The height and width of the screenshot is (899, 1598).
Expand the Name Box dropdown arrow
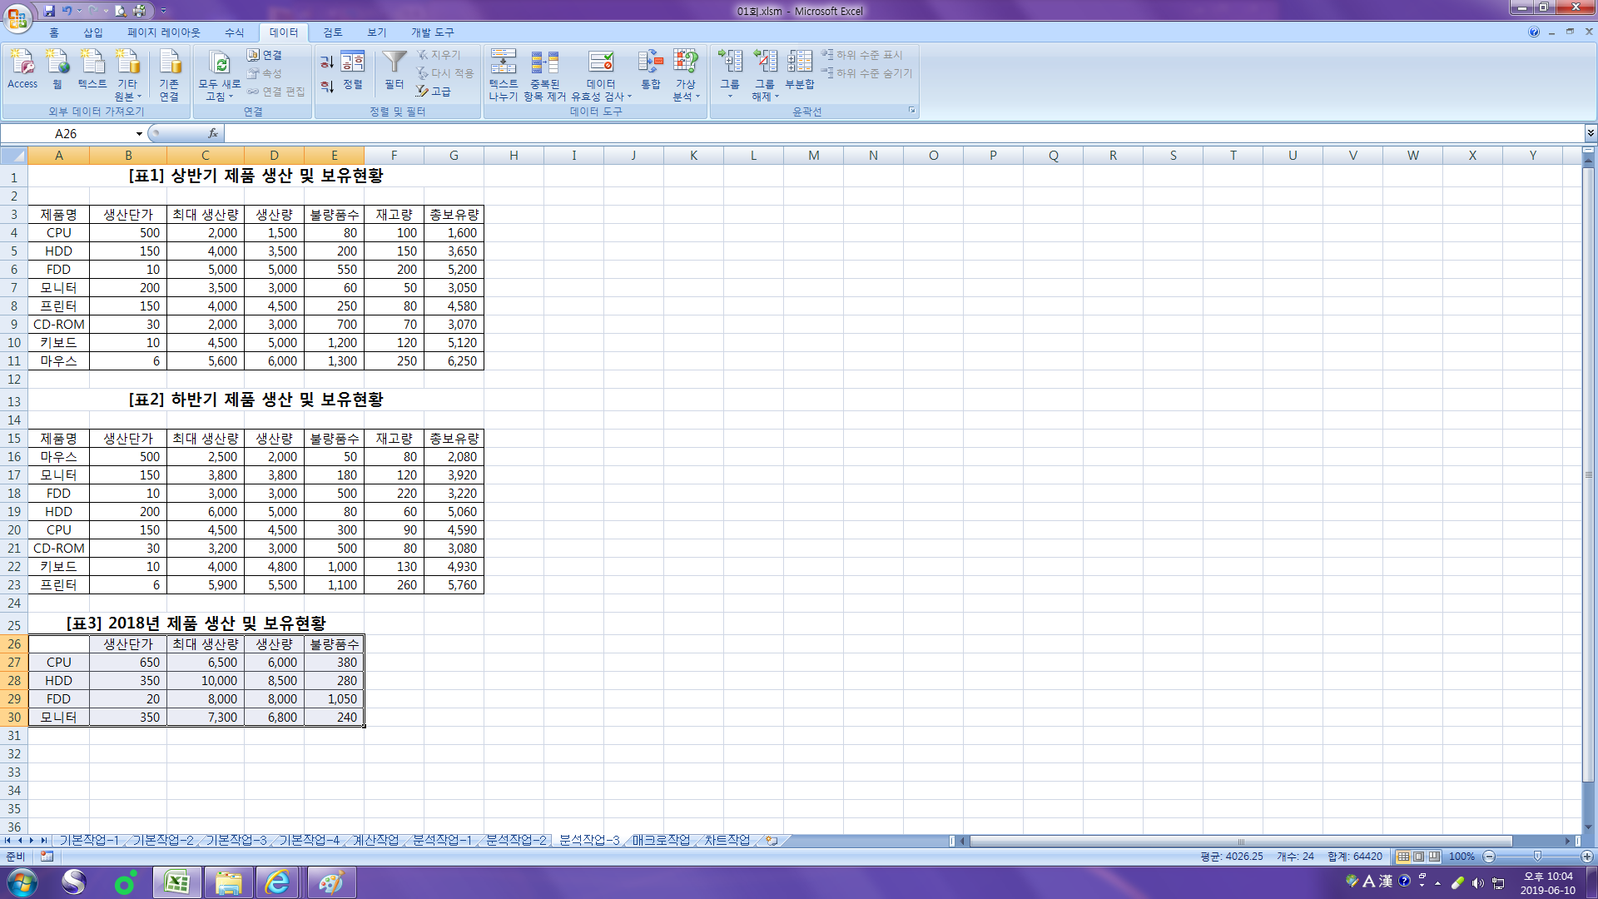tap(139, 133)
